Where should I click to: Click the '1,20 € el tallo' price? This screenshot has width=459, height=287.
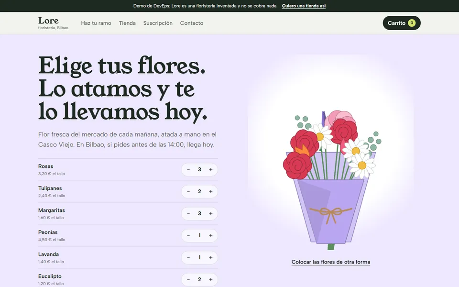51,284
